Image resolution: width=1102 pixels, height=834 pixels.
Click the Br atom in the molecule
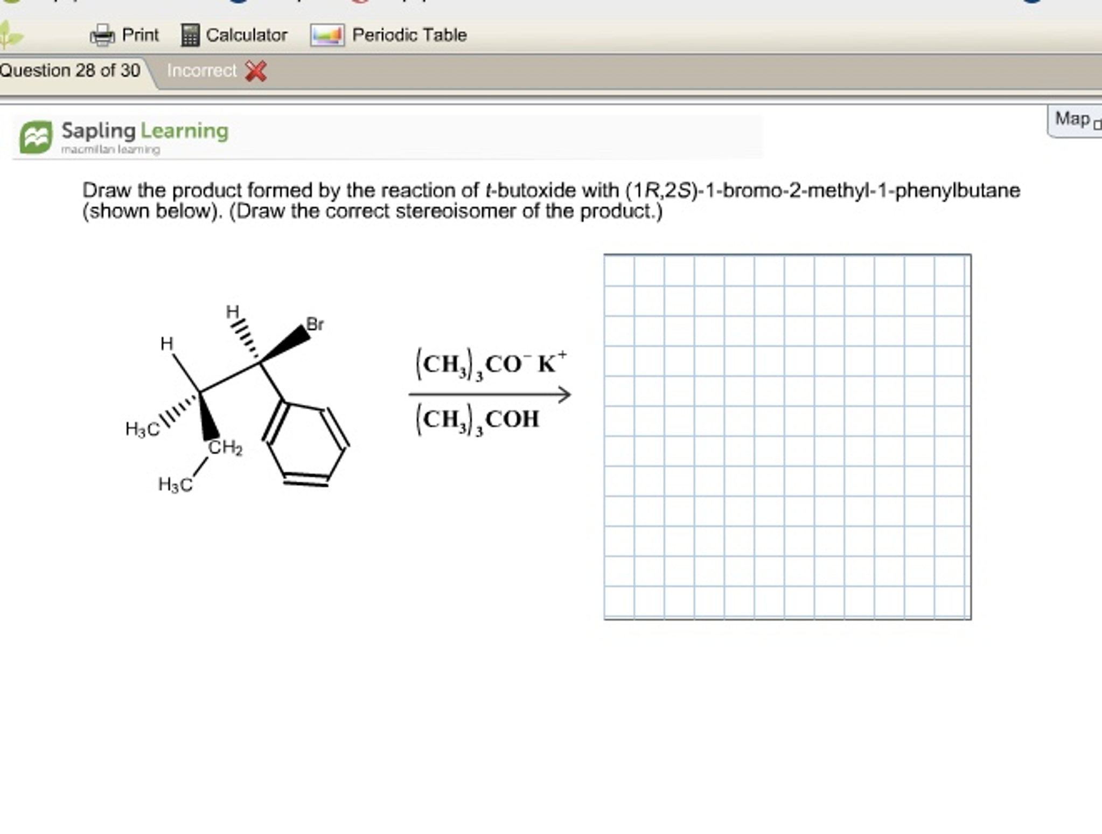pyautogui.click(x=315, y=324)
